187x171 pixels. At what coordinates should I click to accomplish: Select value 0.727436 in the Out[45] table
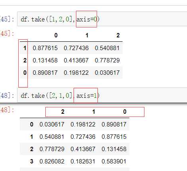pos(76,48)
